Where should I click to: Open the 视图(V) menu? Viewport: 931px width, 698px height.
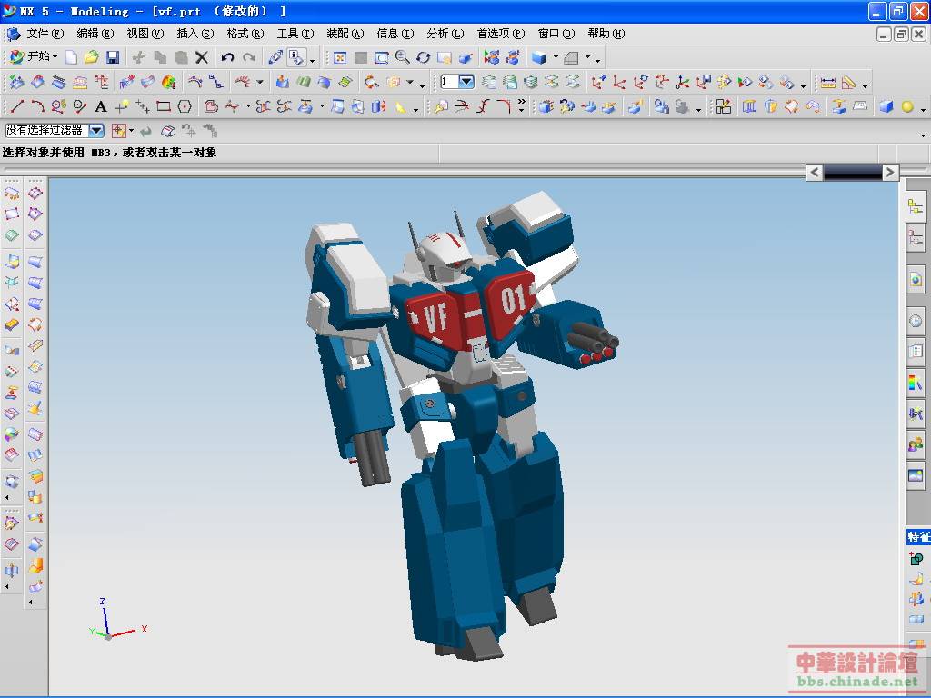pyautogui.click(x=145, y=34)
